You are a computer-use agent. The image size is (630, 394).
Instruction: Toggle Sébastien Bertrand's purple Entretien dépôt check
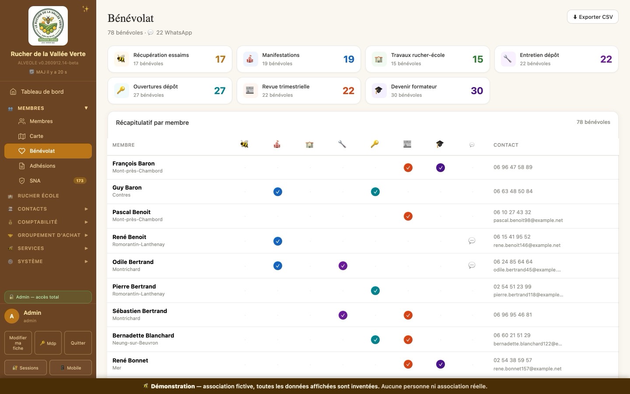(x=343, y=315)
